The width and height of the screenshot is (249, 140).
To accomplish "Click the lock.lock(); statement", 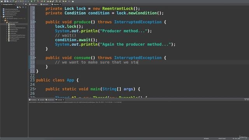I will [69, 26].
